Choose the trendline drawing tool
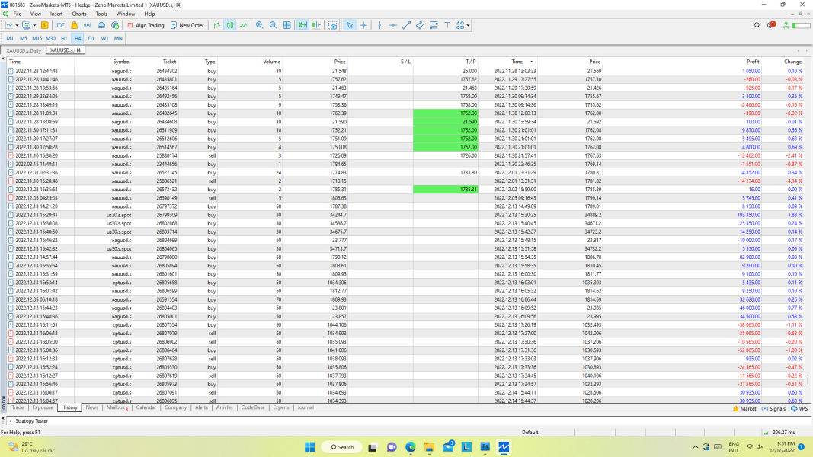Viewport: 813px width, 457px height. (x=406, y=25)
